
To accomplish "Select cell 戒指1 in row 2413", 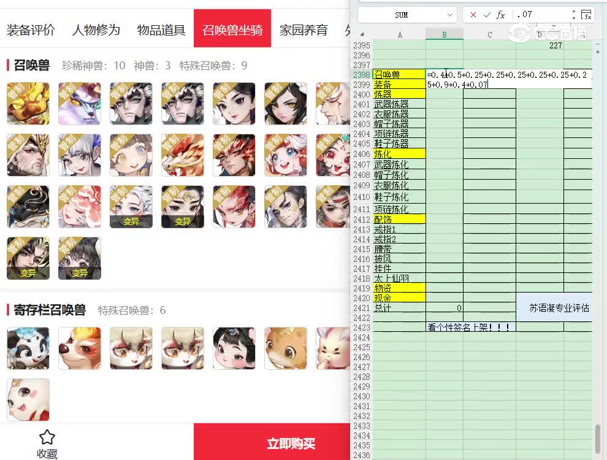I will 399,229.
